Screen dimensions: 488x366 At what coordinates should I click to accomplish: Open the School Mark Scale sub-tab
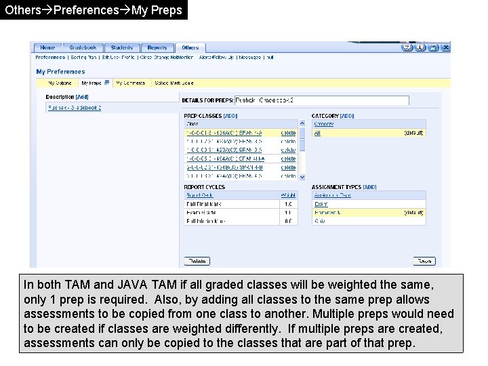[x=174, y=83]
